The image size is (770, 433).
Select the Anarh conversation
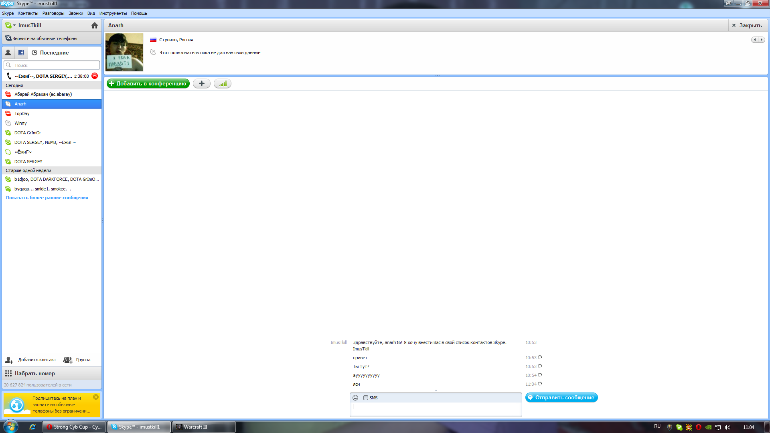[x=52, y=104]
